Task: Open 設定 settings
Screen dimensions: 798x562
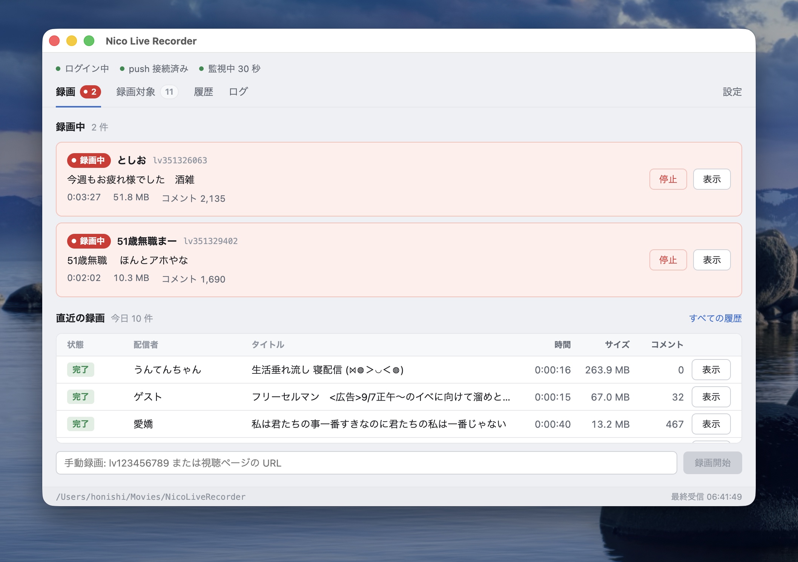Action: [x=732, y=92]
